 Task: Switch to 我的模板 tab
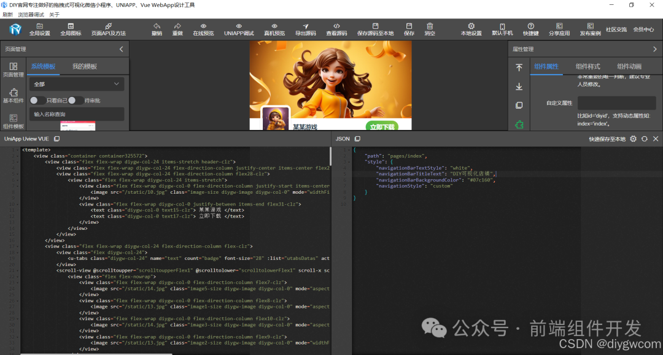tap(85, 66)
